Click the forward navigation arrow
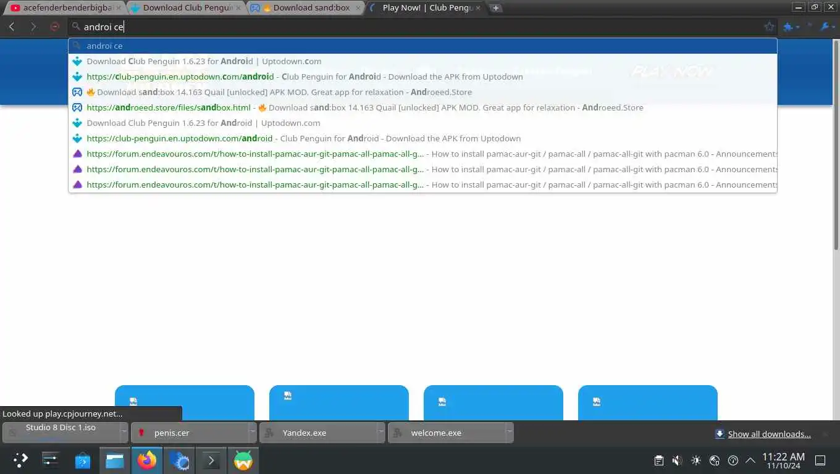The image size is (840, 474). coord(33,27)
